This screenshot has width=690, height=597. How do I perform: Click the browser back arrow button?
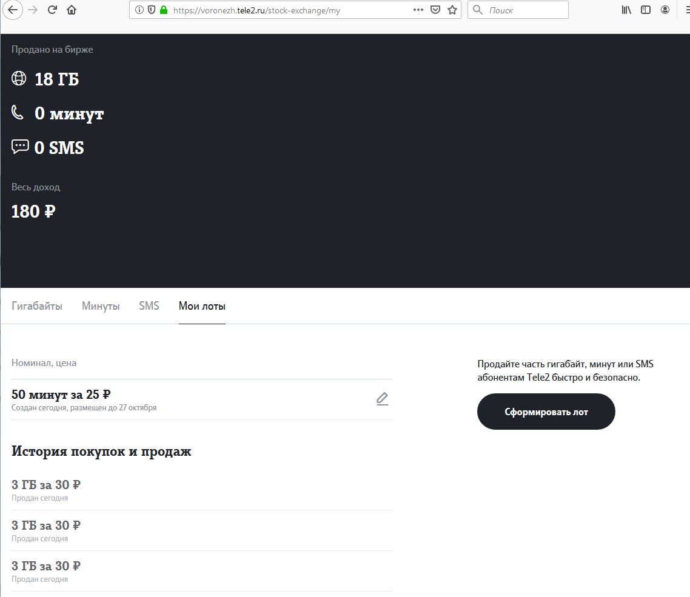(x=12, y=10)
